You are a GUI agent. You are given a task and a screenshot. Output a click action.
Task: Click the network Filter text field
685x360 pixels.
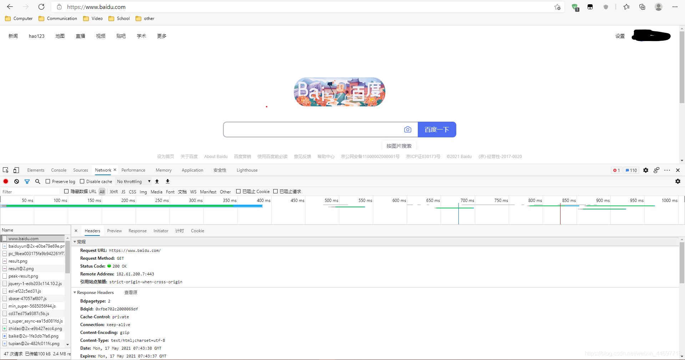(30, 192)
